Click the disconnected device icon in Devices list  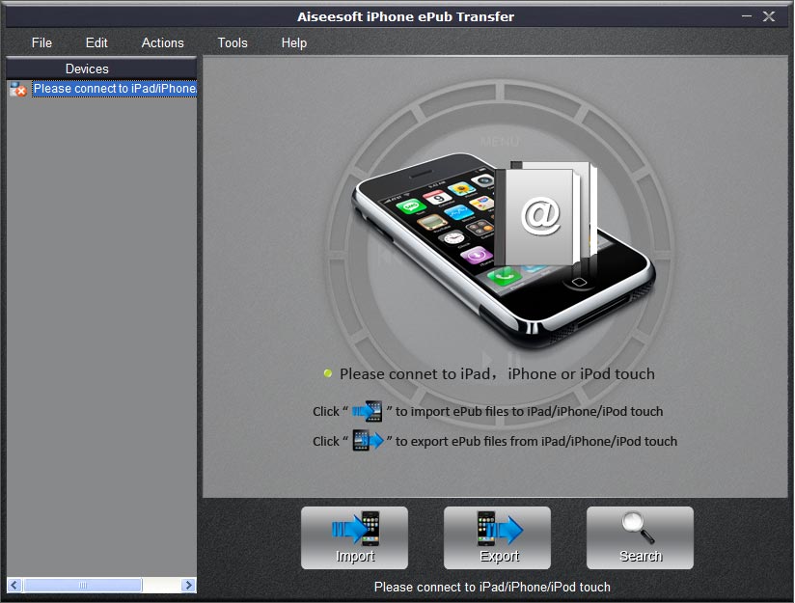coord(16,89)
